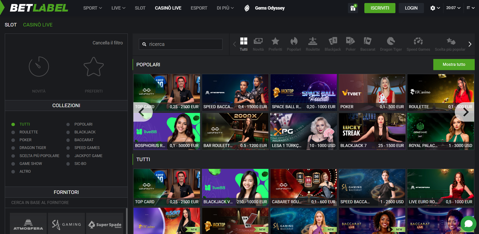Viewport: 479px width, 234px height.
Task: Expand the IT language selector
Action: (x=471, y=8)
